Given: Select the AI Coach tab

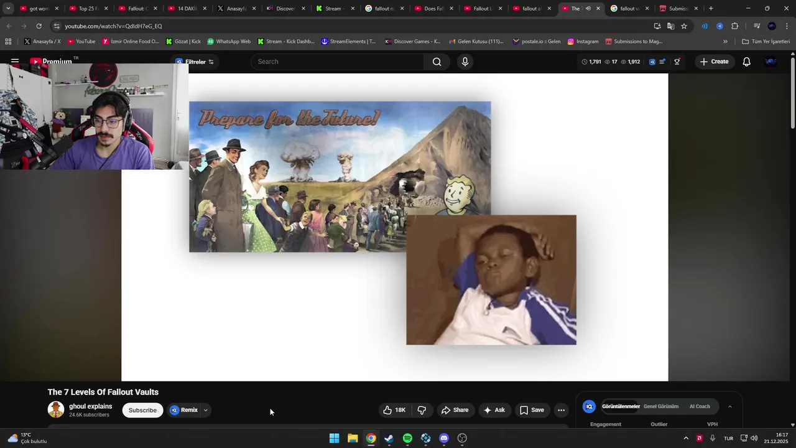Looking at the screenshot, I should (700, 406).
